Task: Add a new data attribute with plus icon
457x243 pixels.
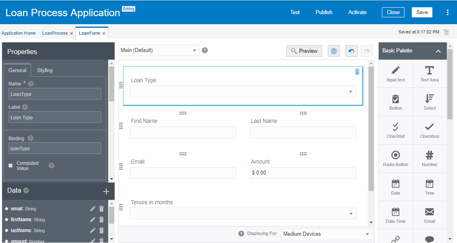Action: tap(106, 191)
